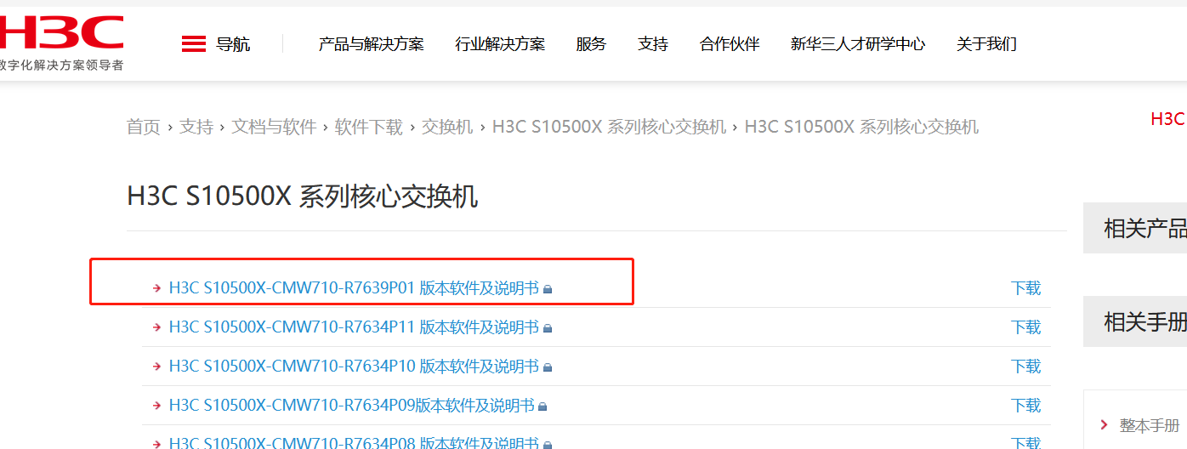Click 下载 for R7639P01
This screenshot has width=1187, height=449.
click(1025, 288)
